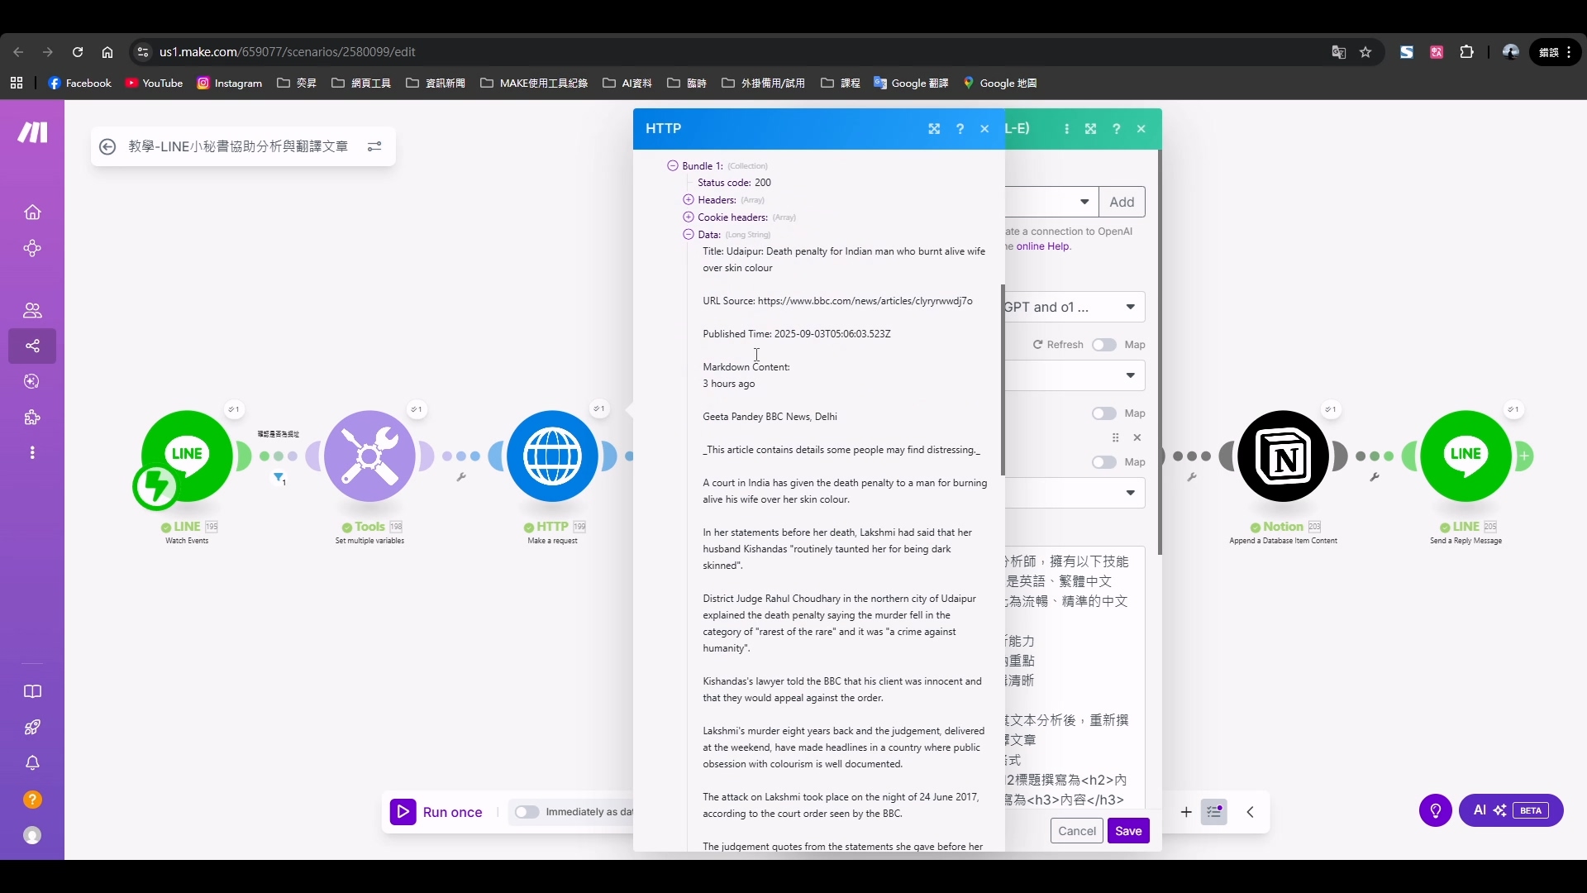Click the wrench between Tools and HTTP

tap(461, 477)
